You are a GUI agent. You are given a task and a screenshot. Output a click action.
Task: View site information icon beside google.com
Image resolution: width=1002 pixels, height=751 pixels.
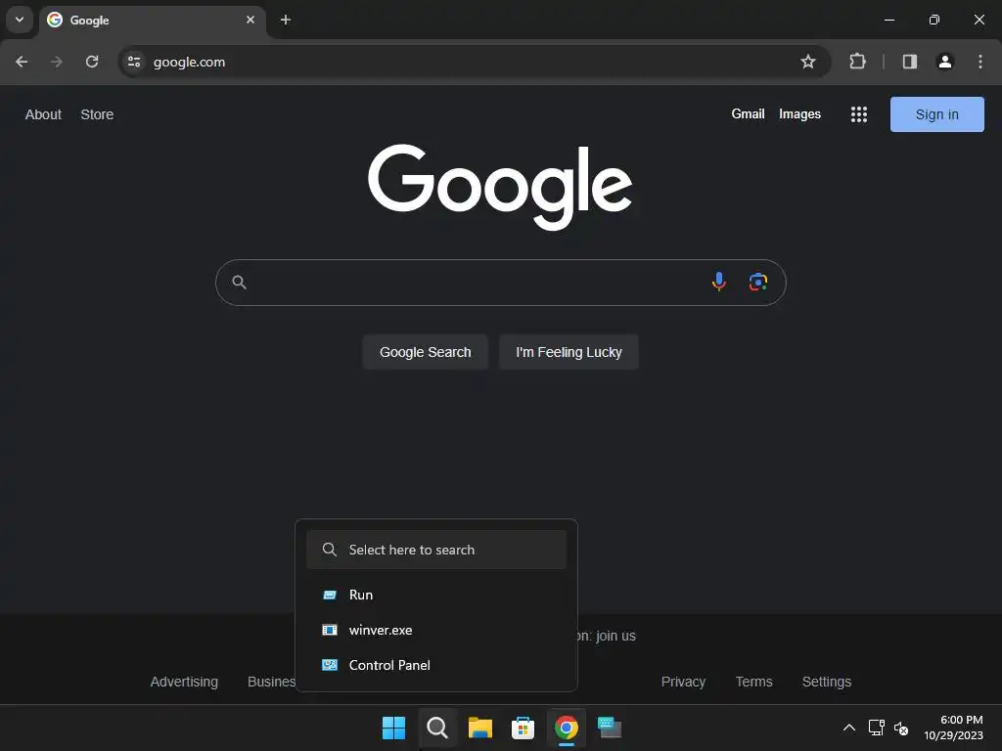coord(134,62)
